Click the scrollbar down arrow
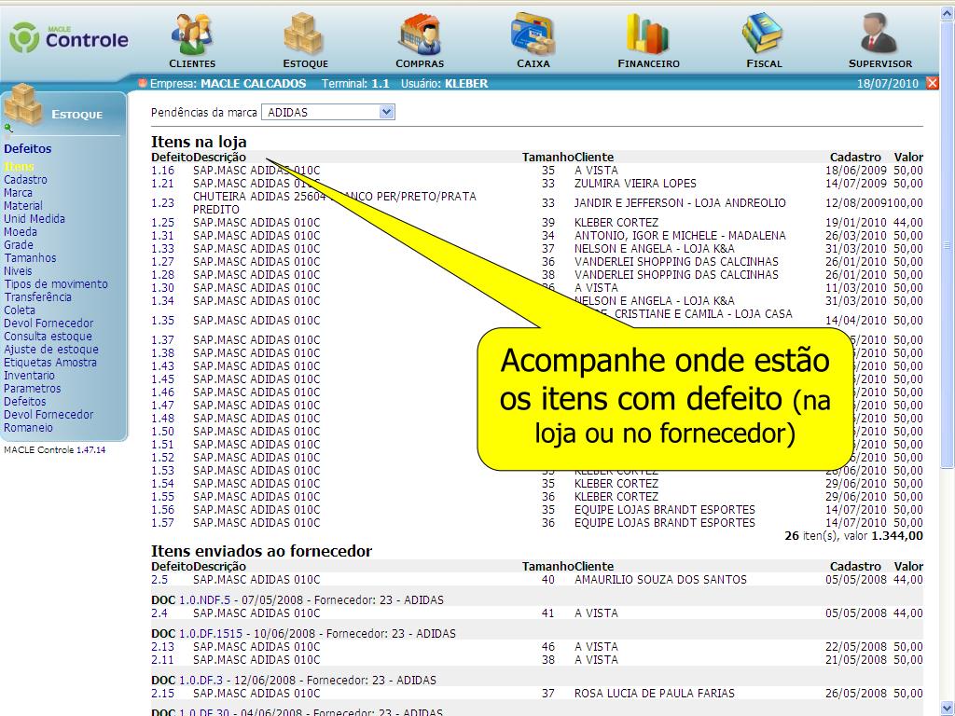The image size is (955, 716). (948, 709)
